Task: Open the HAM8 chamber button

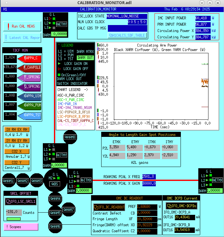Action: coord(70,137)
